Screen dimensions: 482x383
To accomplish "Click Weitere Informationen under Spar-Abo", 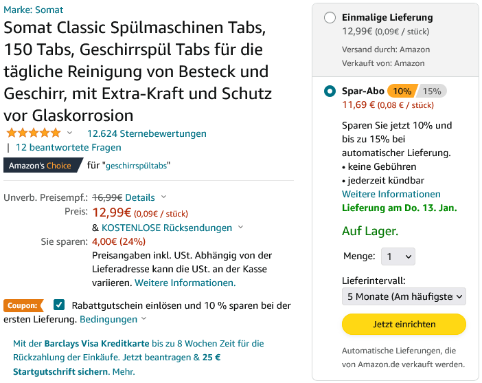I will (x=391, y=194).
